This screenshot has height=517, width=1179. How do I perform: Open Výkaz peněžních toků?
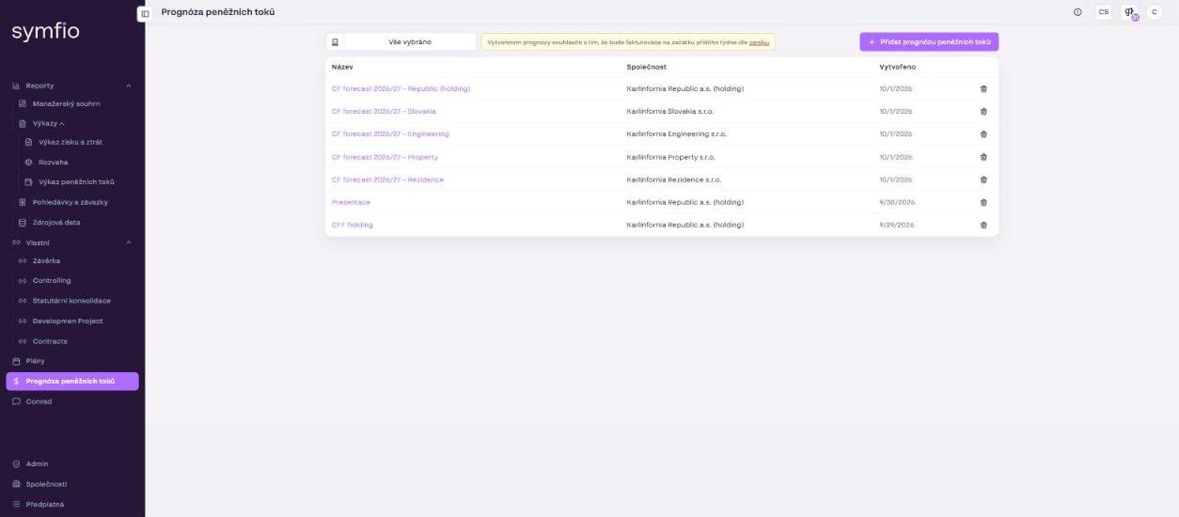pos(76,182)
